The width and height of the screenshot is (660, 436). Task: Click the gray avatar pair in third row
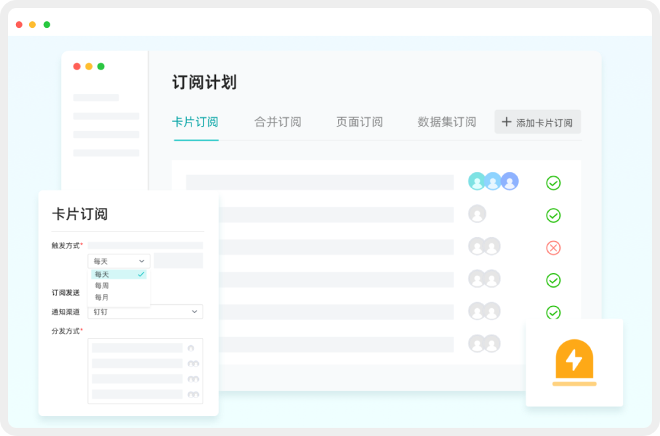[484, 246]
